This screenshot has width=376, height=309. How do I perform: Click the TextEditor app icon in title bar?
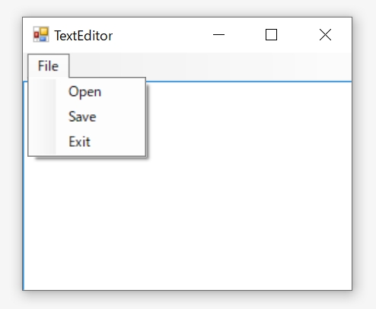tap(41, 34)
